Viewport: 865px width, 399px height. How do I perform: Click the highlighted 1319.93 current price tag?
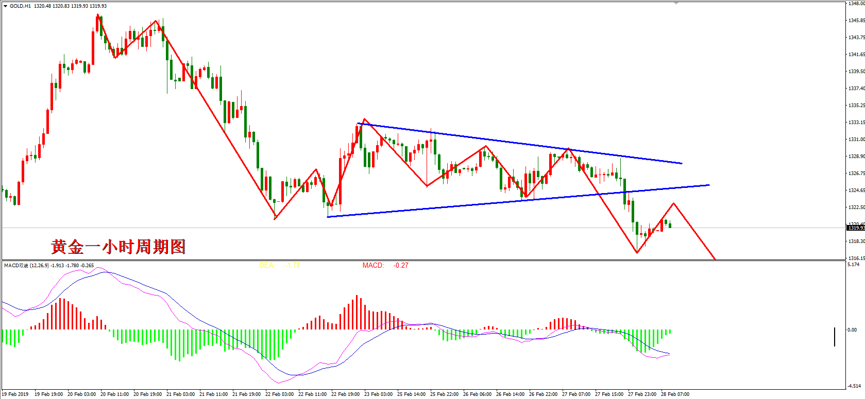tap(855, 228)
